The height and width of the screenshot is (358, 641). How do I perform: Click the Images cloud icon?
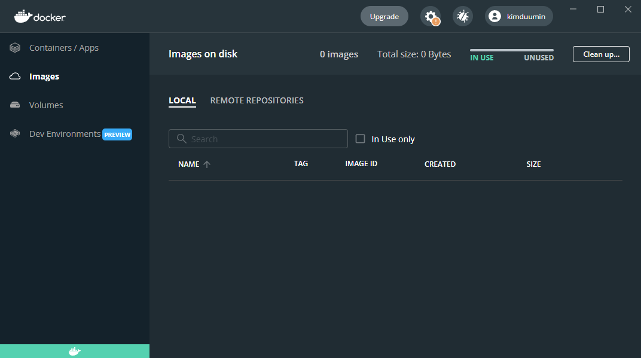click(15, 77)
